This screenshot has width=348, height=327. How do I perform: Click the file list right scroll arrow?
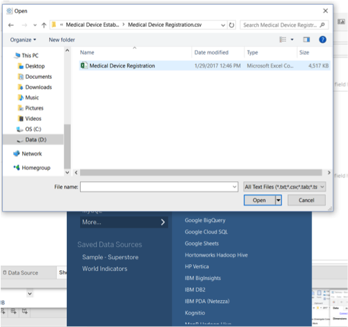point(329,173)
